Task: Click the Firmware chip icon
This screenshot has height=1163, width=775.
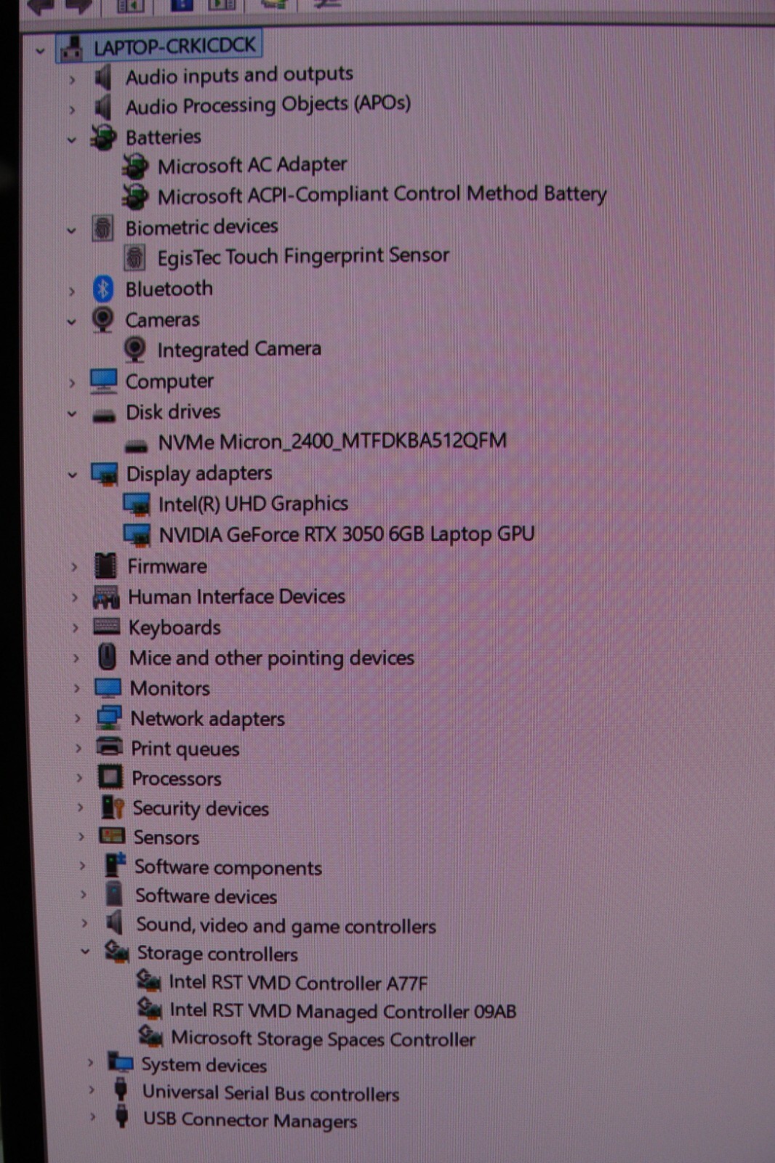Action: pos(105,566)
